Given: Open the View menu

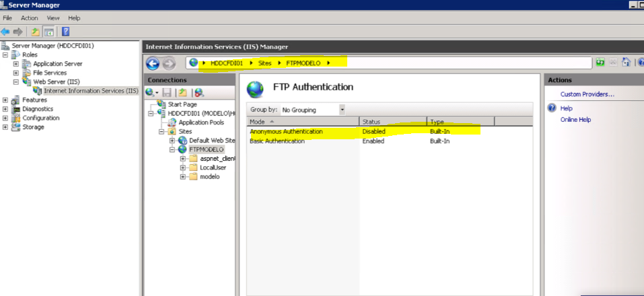Looking at the screenshot, I should coord(53,18).
